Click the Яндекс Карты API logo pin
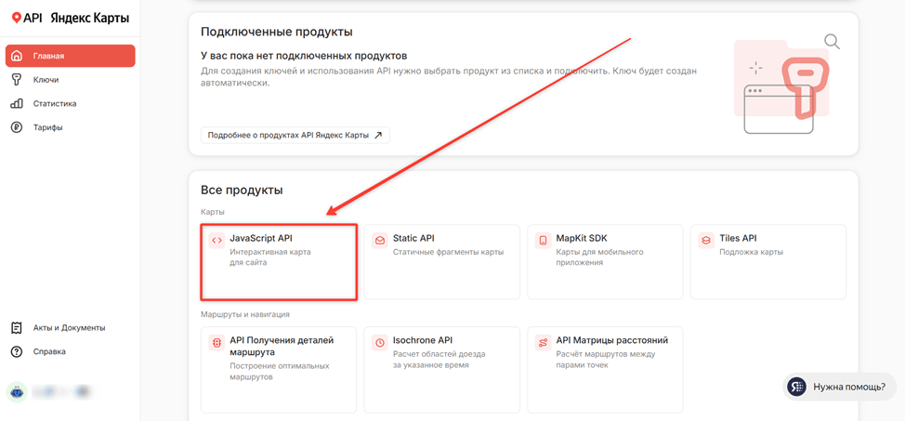This screenshot has height=421, width=905. point(17,19)
